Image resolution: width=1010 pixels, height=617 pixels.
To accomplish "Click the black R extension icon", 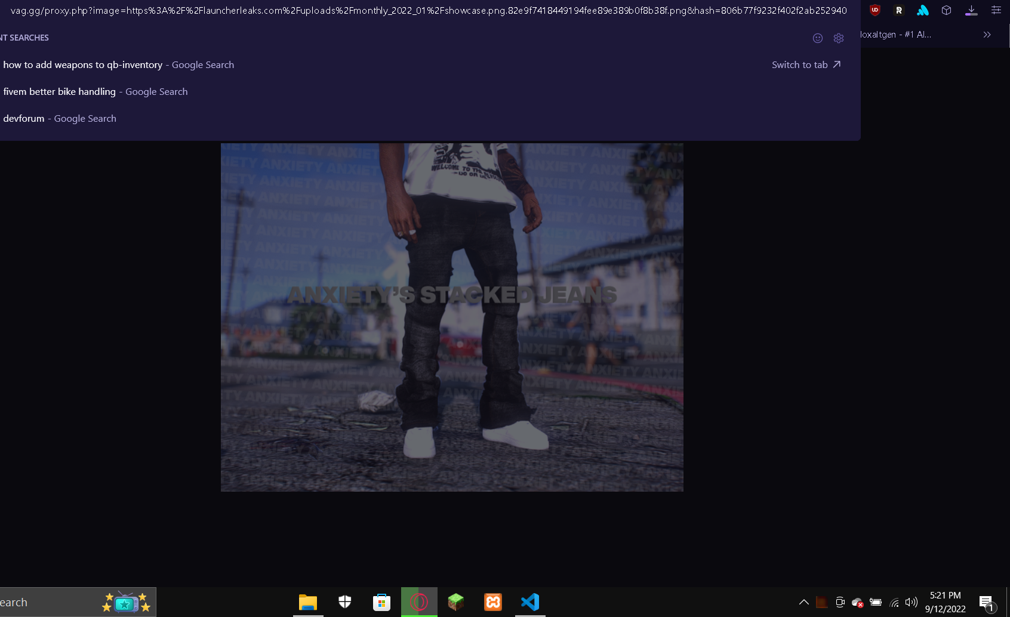I will [899, 10].
